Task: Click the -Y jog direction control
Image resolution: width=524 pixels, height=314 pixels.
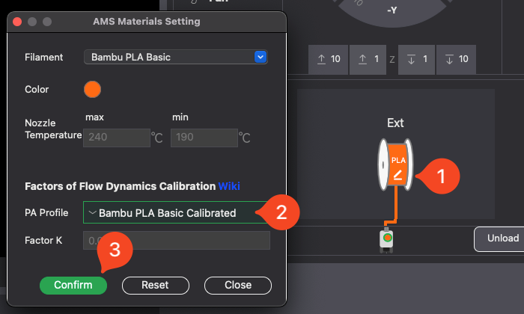Action: click(392, 10)
